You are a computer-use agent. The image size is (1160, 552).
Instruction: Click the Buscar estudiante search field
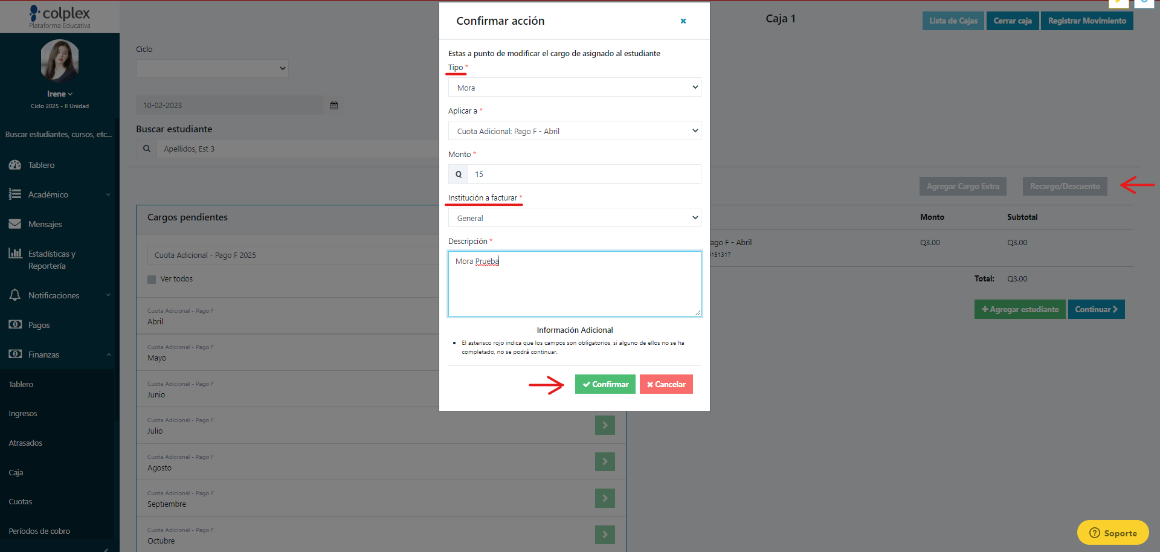click(x=298, y=149)
